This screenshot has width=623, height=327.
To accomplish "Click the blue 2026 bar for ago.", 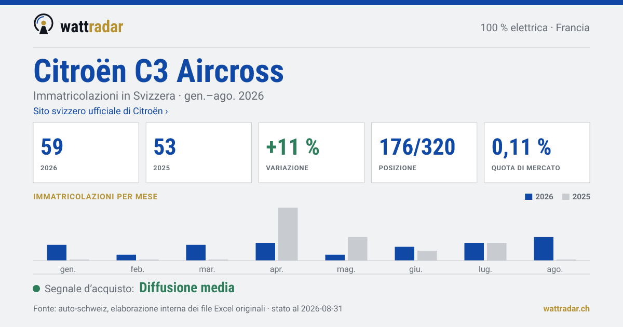I will [x=544, y=249].
